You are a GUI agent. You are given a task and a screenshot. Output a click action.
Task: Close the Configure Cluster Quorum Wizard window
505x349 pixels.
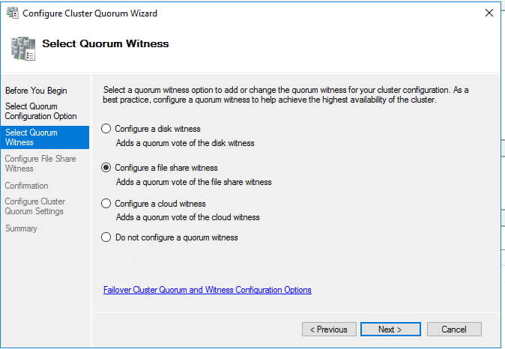point(489,13)
